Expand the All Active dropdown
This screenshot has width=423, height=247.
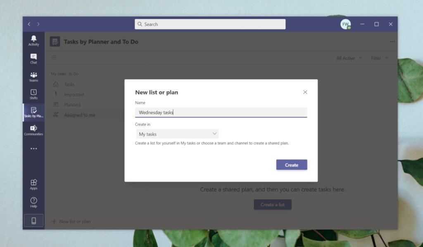coord(348,58)
